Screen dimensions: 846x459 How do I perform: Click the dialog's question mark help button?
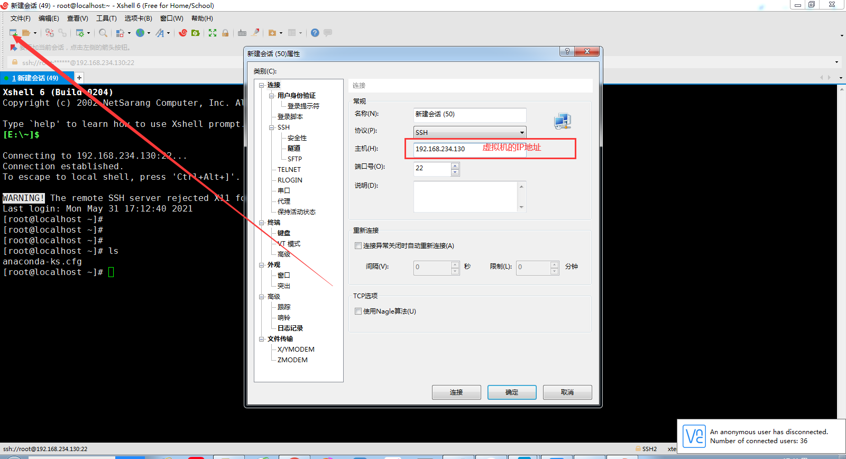tap(567, 51)
